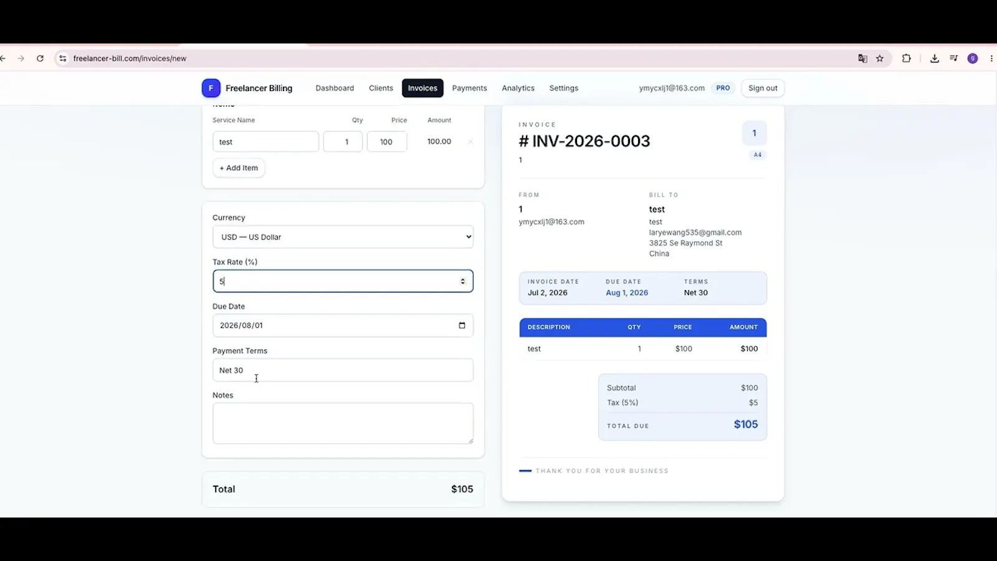Screen dimensions: 997x561
Task: Open the Currency dropdown USD — US Dollar
Action: tap(343, 237)
